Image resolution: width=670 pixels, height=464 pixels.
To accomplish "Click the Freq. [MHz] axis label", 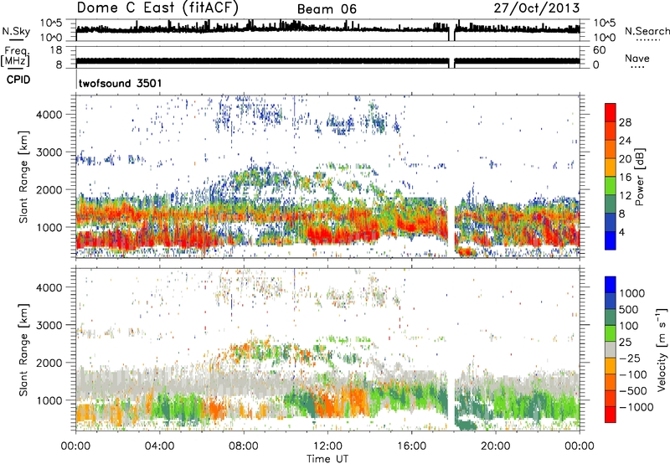I will point(16,57).
